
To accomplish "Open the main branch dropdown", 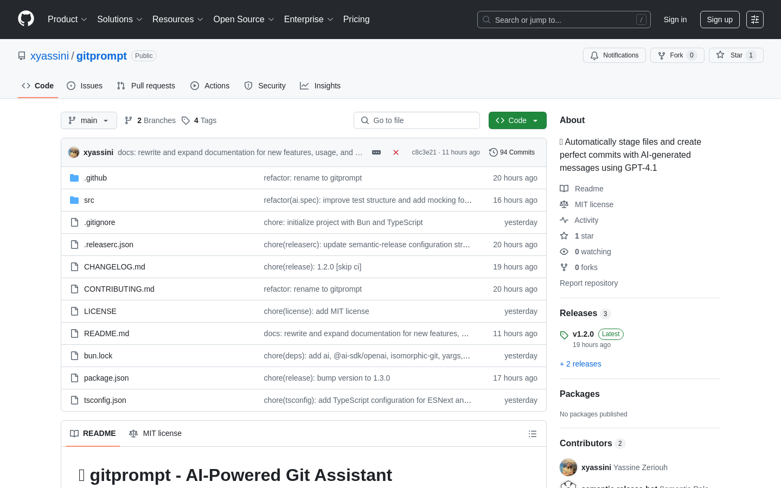I will coord(89,120).
